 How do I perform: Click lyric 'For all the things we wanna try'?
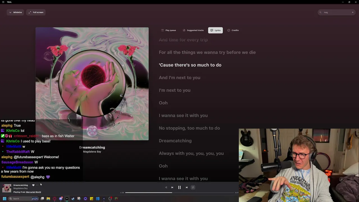point(207,52)
